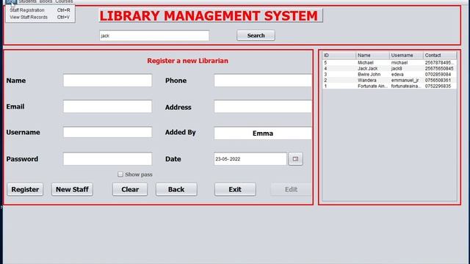Click the Added By field showing Emma
Image resolution: width=470 pixels, height=264 pixels.
[263, 133]
